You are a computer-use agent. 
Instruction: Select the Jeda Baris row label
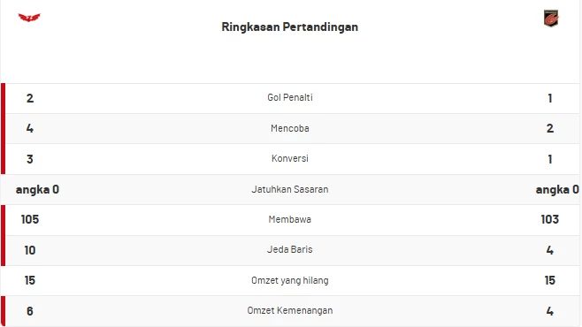pos(290,249)
